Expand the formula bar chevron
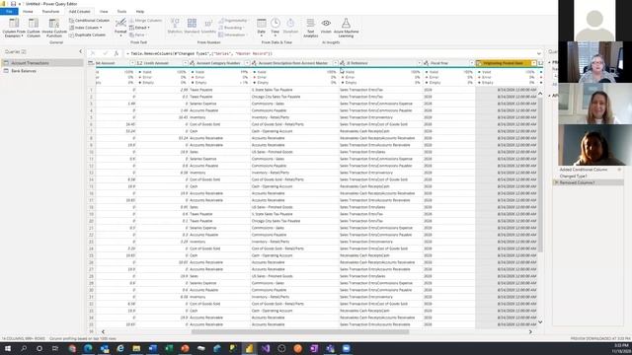Image resolution: width=632 pixels, height=355 pixels. [539, 53]
